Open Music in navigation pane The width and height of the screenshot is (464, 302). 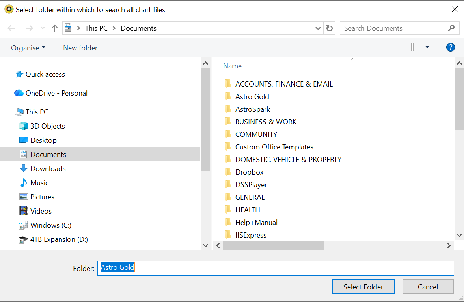pos(34,183)
